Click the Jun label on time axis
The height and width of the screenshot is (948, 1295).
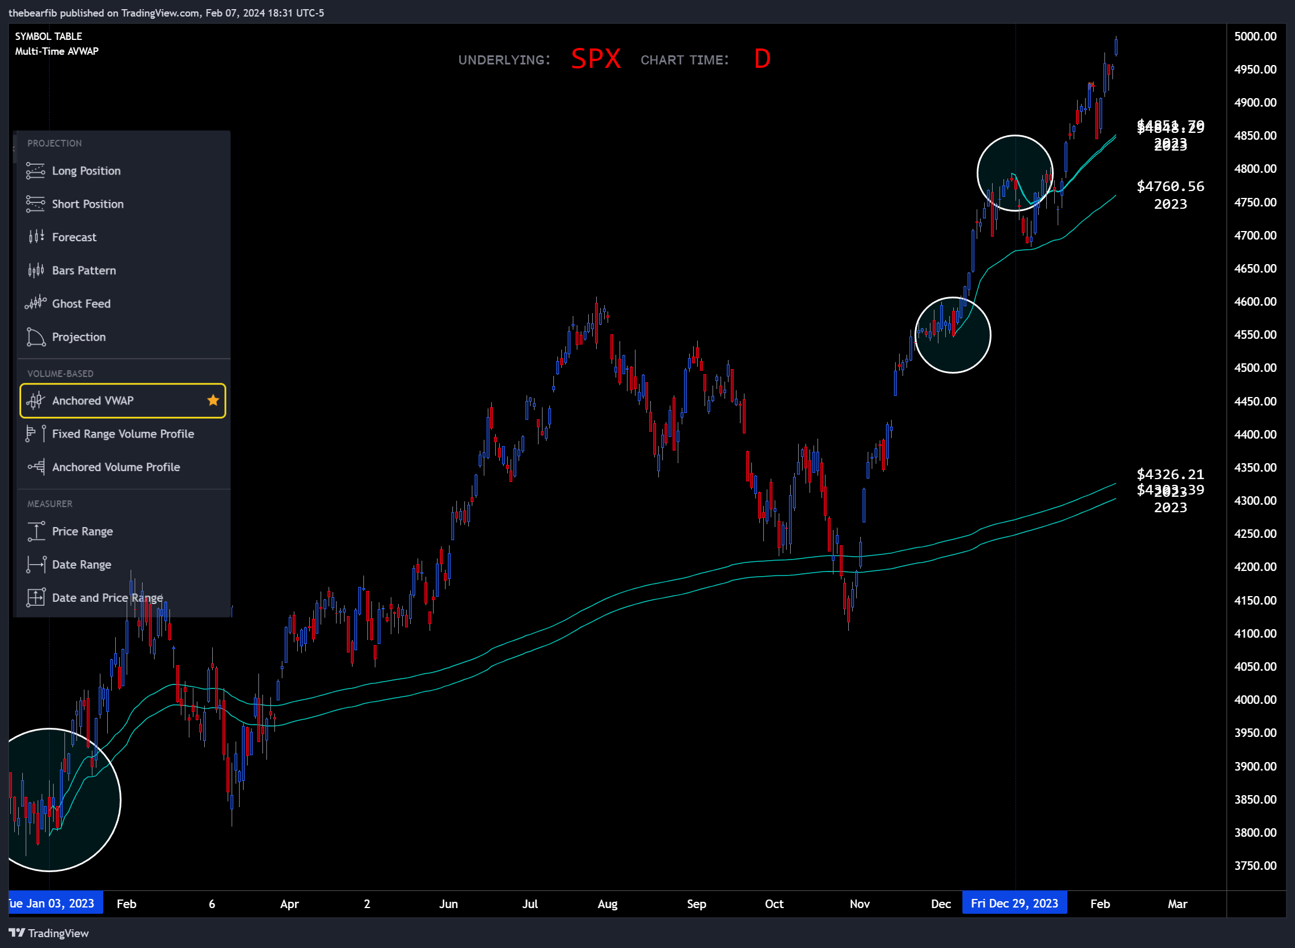[448, 904]
